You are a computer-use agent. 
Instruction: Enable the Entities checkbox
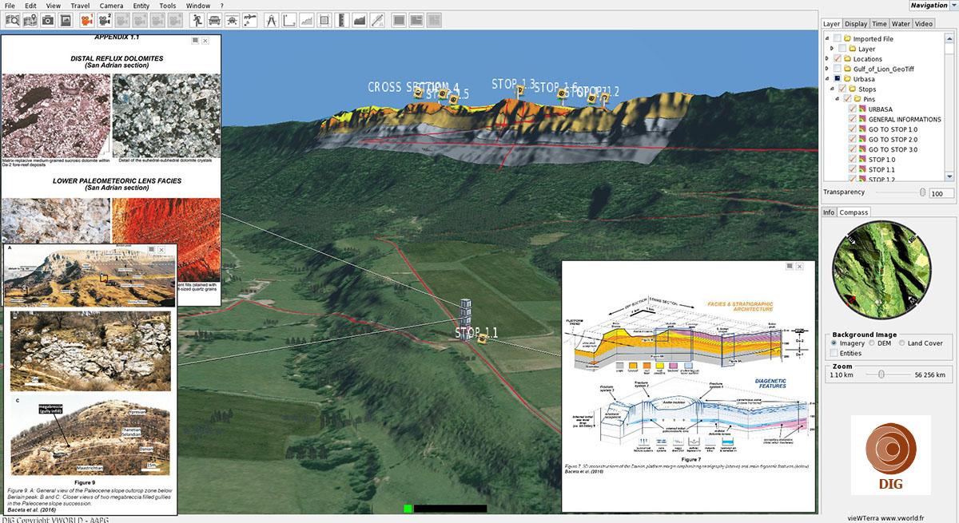click(834, 353)
